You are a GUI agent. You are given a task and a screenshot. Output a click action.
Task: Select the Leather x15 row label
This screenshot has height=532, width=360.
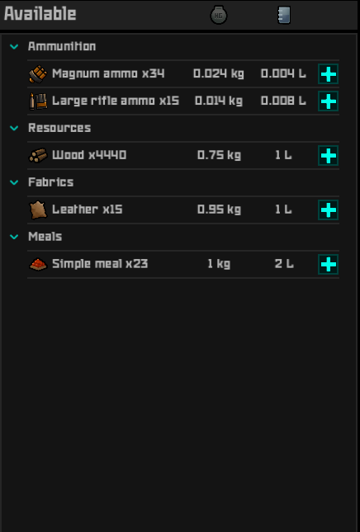(x=88, y=210)
